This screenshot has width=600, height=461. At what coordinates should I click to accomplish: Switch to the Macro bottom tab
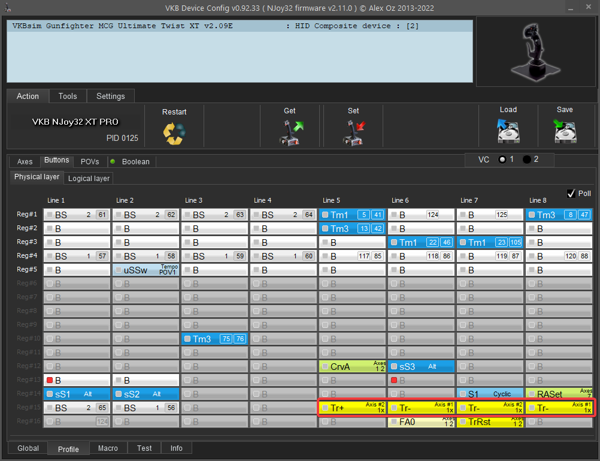(108, 448)
